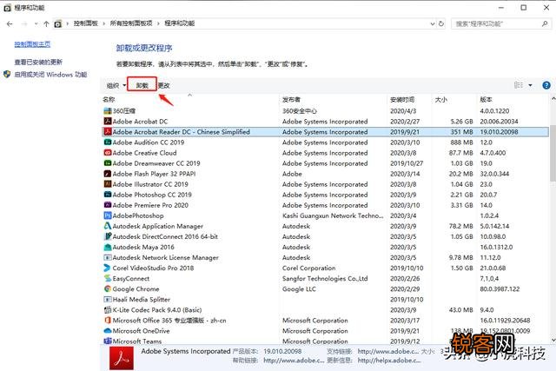The image size is (556, 371).
Task: Sort by the 大小 column header
Action: 440,99
